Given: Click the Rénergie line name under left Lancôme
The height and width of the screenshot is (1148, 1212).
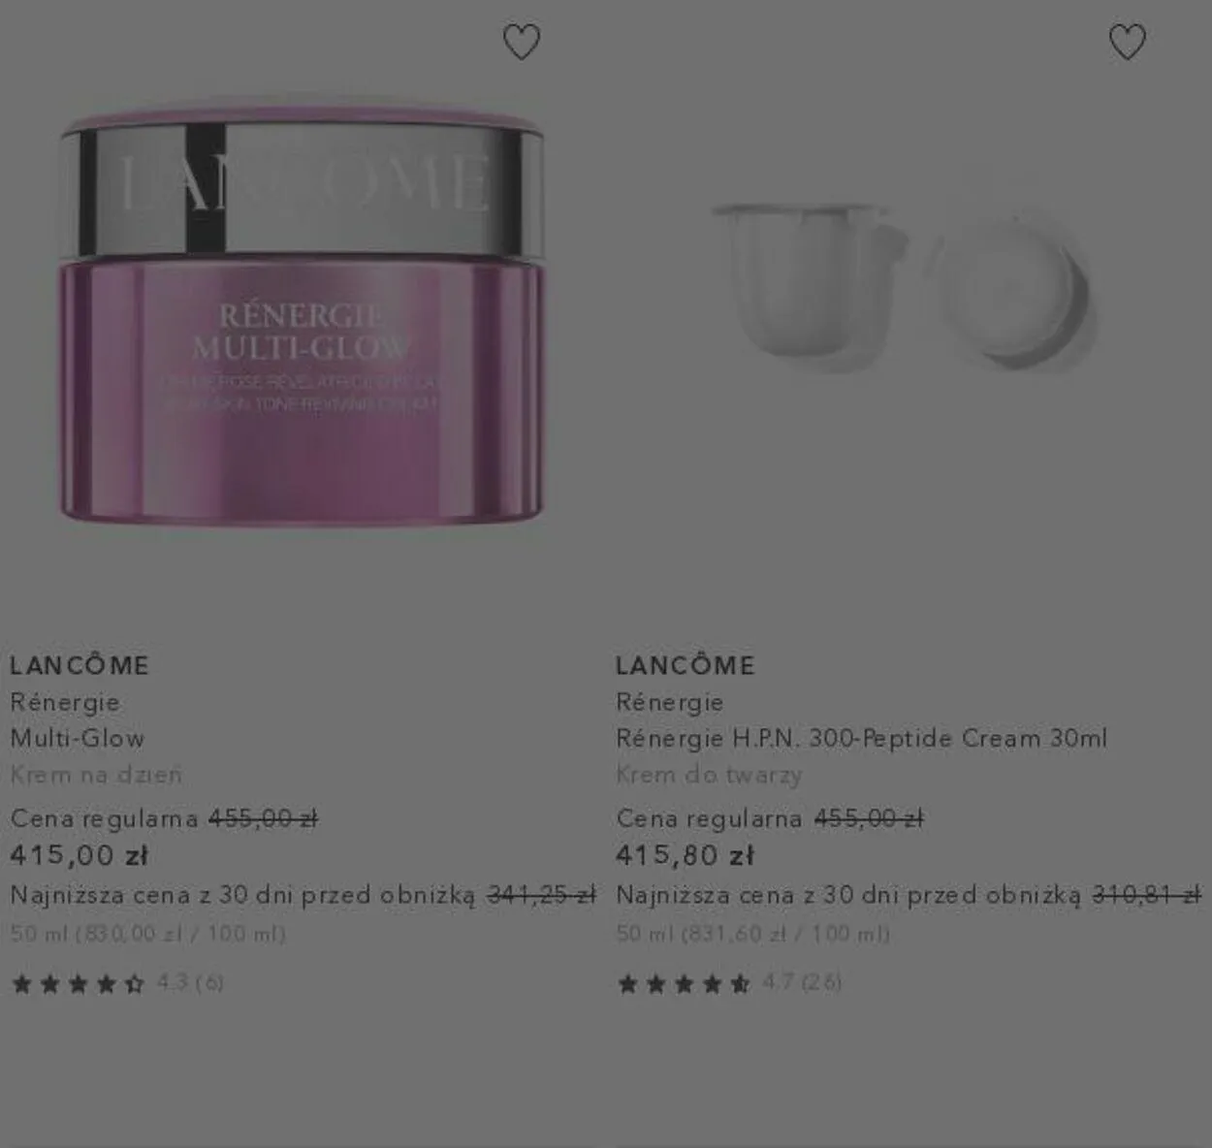Looking at the screenshot, I should tap(65, 702).
